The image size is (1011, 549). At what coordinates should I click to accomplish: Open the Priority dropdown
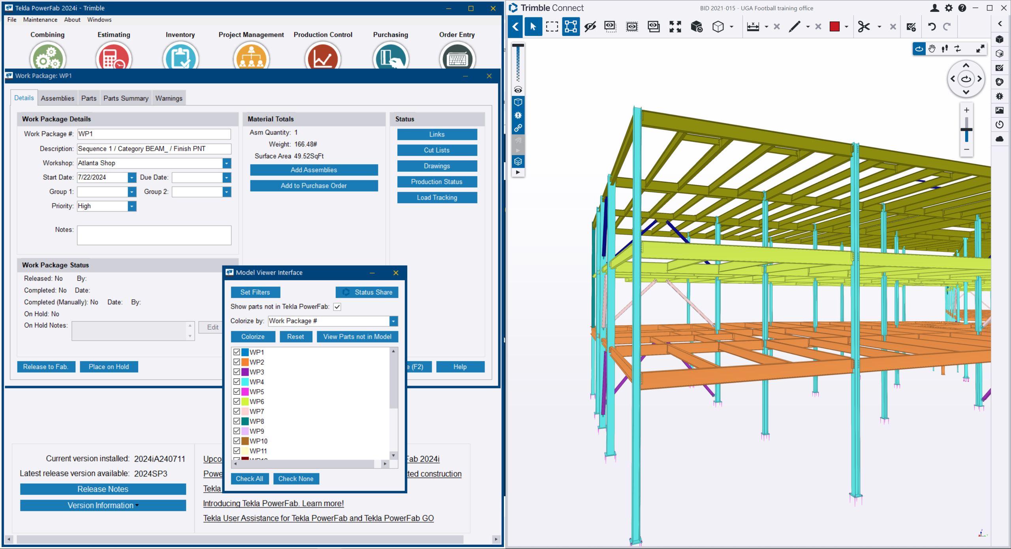click(x=132, y=206)
